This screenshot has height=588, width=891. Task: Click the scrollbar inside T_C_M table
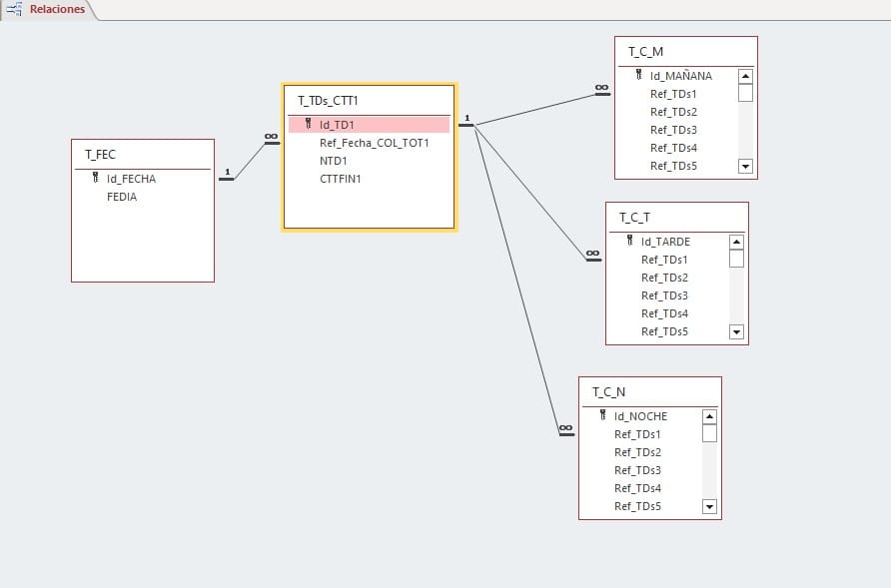[744, 120]
